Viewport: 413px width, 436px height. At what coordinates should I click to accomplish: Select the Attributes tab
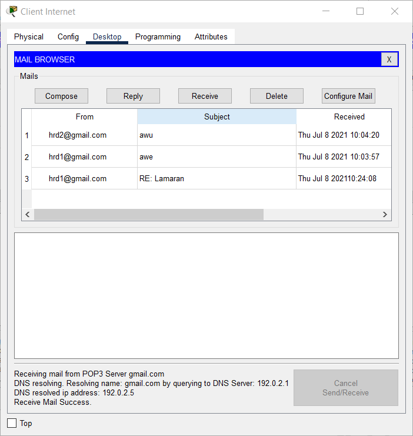[211, 36]
